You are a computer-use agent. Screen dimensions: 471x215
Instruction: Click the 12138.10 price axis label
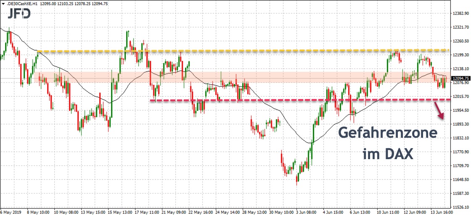coord(460,69)
